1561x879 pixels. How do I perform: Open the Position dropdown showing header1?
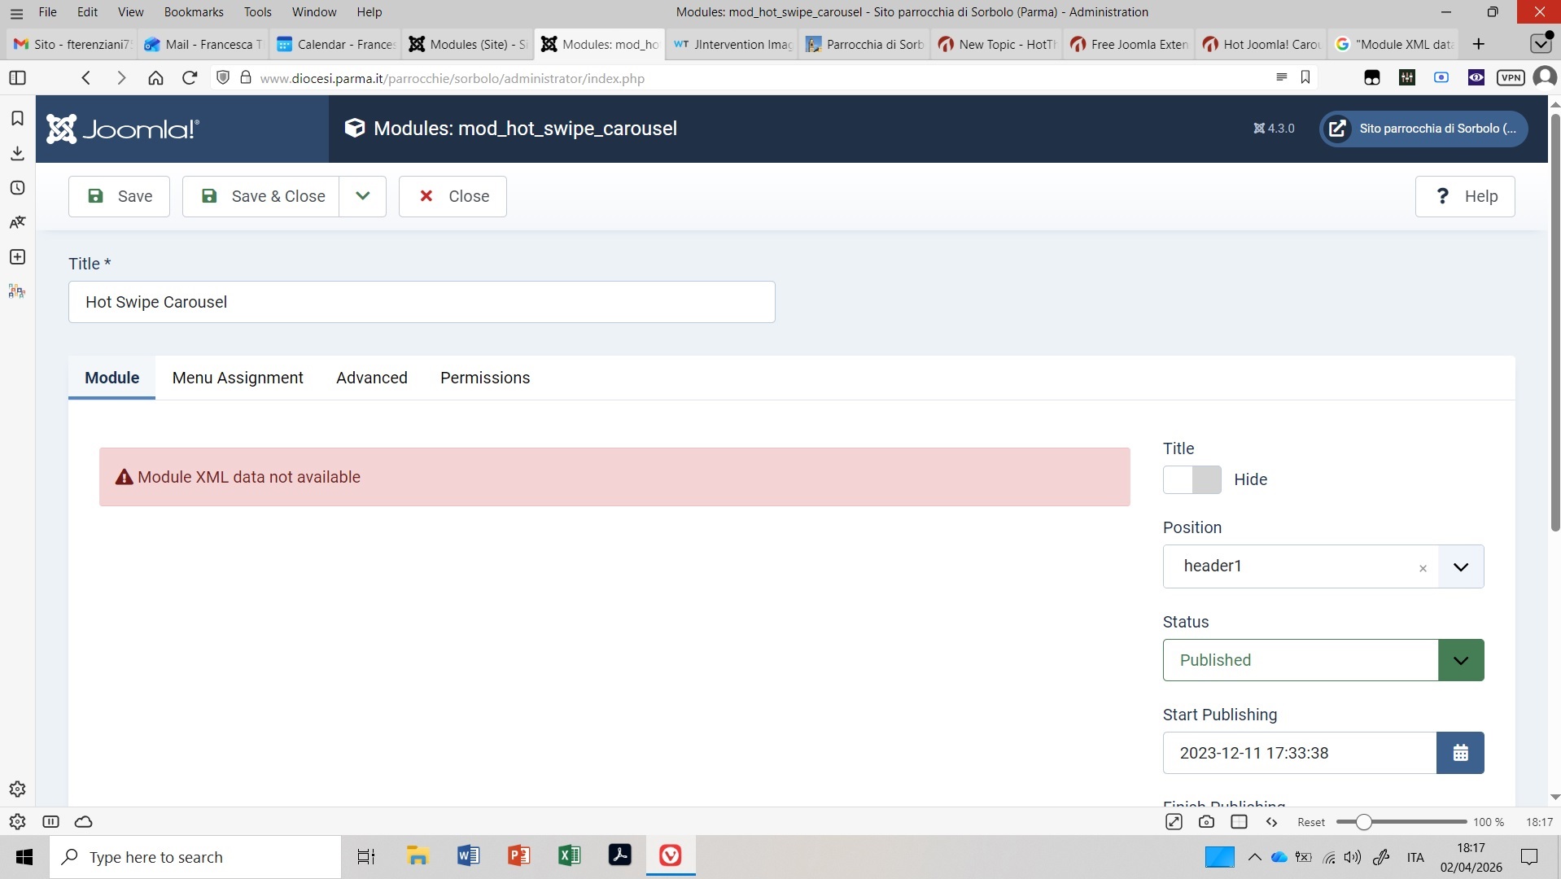(x=1460, y=566)
